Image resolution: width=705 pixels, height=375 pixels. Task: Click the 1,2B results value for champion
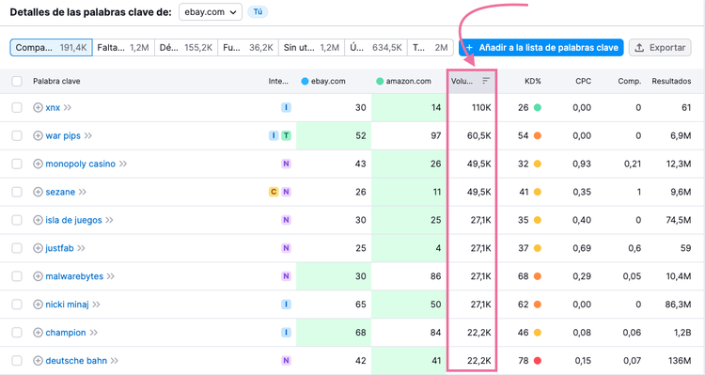tap(682, 333)
